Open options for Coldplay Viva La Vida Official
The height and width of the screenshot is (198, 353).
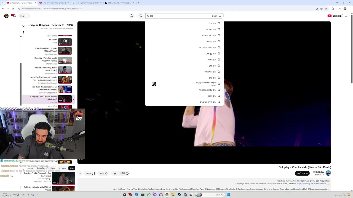tap(21, 188)
